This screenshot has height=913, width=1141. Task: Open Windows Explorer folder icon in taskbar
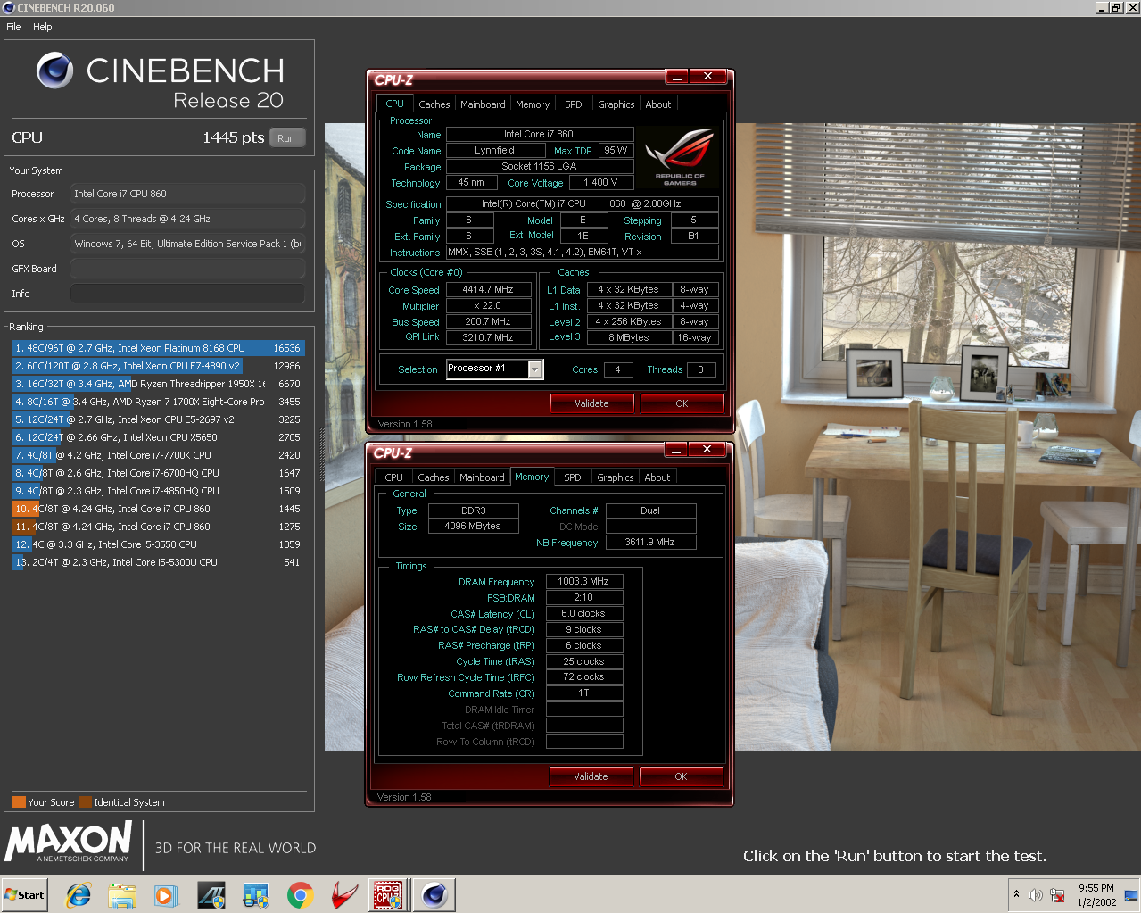point(122,895)
